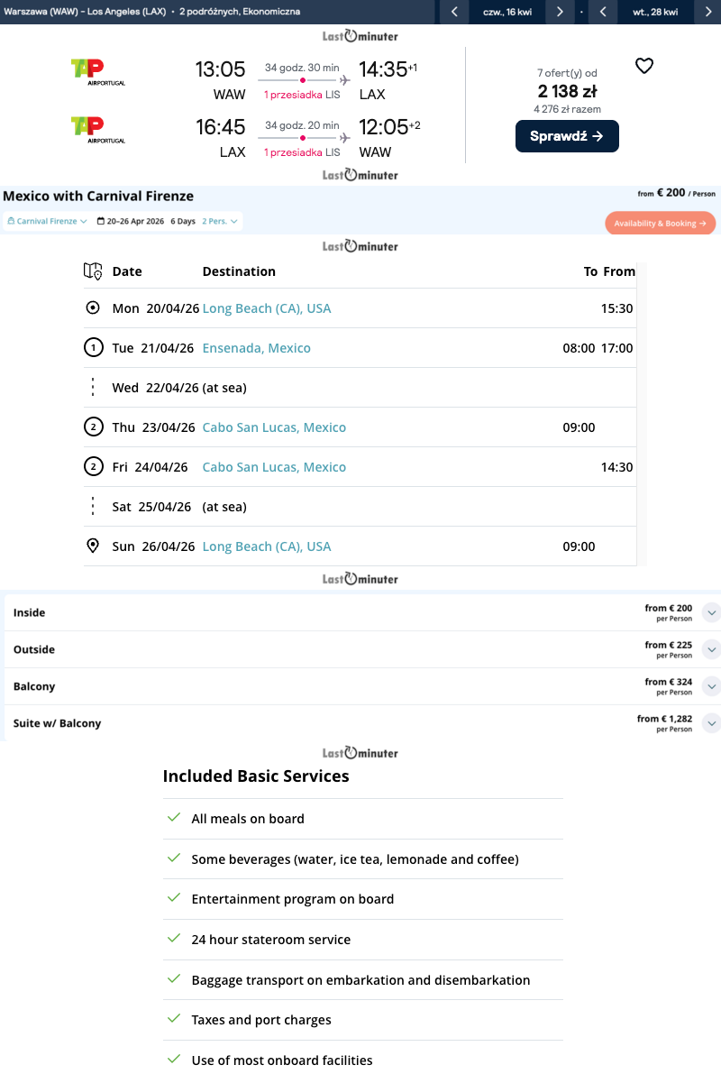Open the 2 Pers. passenger dropdown
The height and width of the screenshot is (1074, 721).
click(x=220, y=221)
